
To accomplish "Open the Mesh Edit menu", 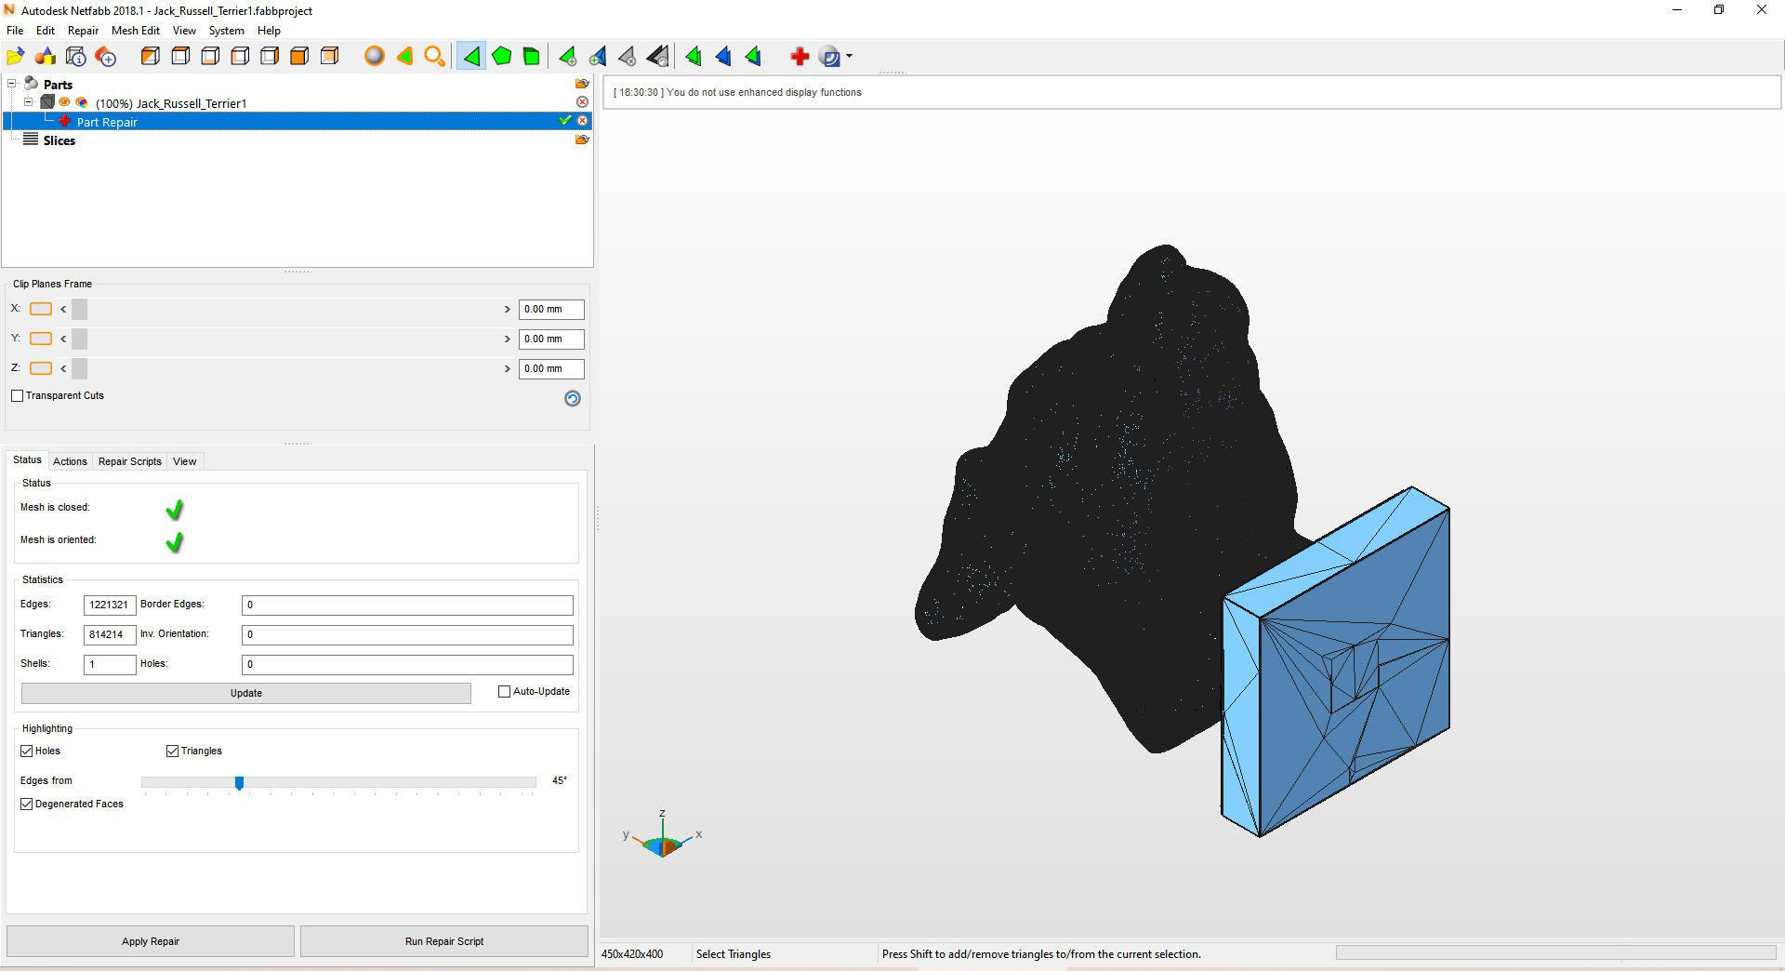I will coord(136,31).
